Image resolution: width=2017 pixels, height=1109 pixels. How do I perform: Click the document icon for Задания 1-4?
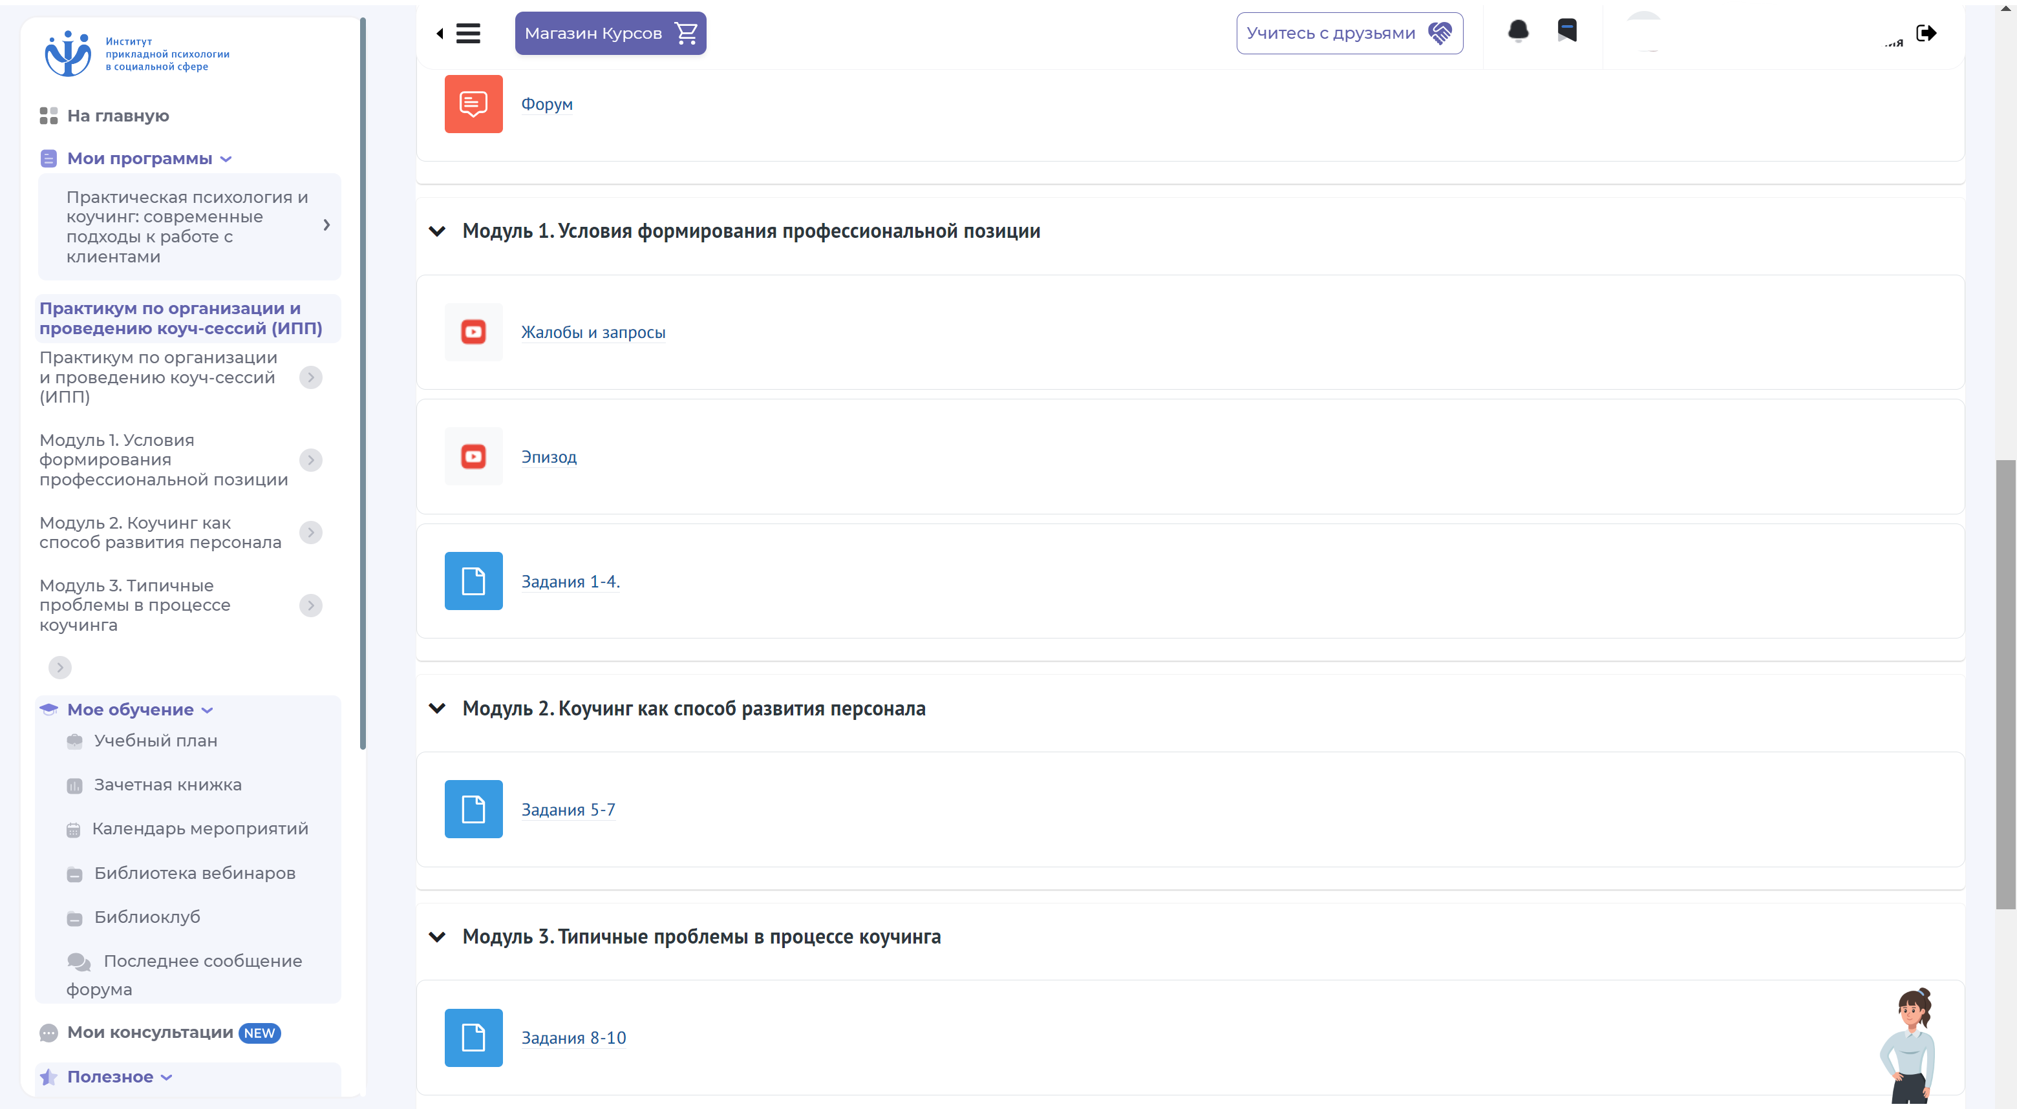click(x=474, y=580)
